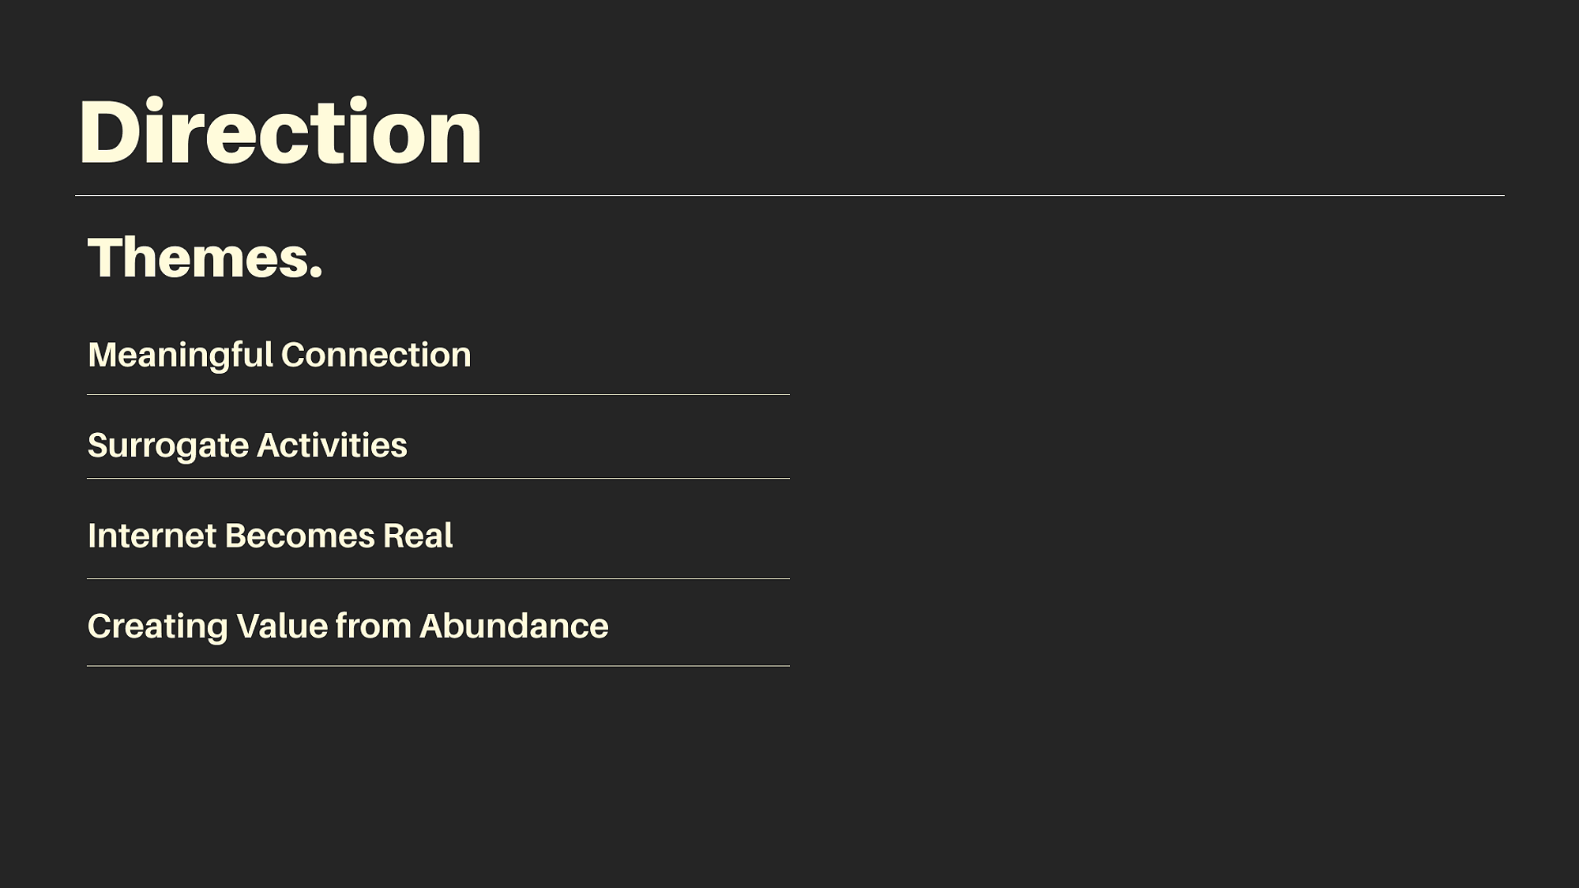Click the long divider line under Direction
1579x888 pixels.
click(790, 195)
